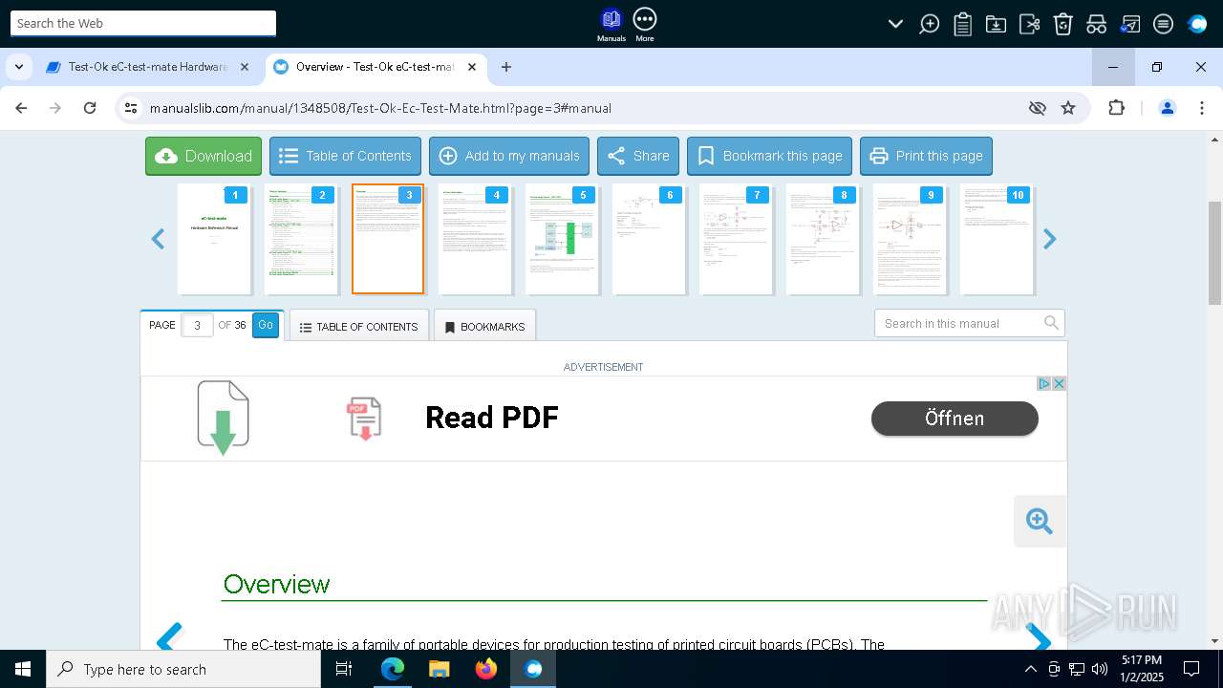Open a new browser tab
The height and width of the screenshot is (688, 1223).
(x=506, y=67)
